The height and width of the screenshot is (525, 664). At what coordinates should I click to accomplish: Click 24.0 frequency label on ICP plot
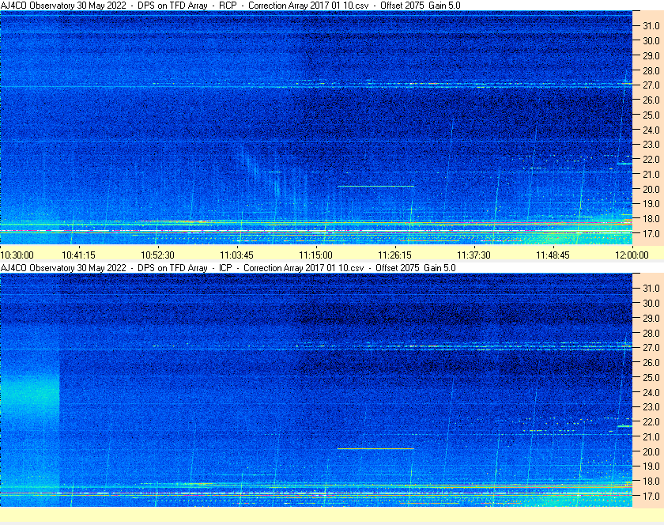(x=651, y=392)
